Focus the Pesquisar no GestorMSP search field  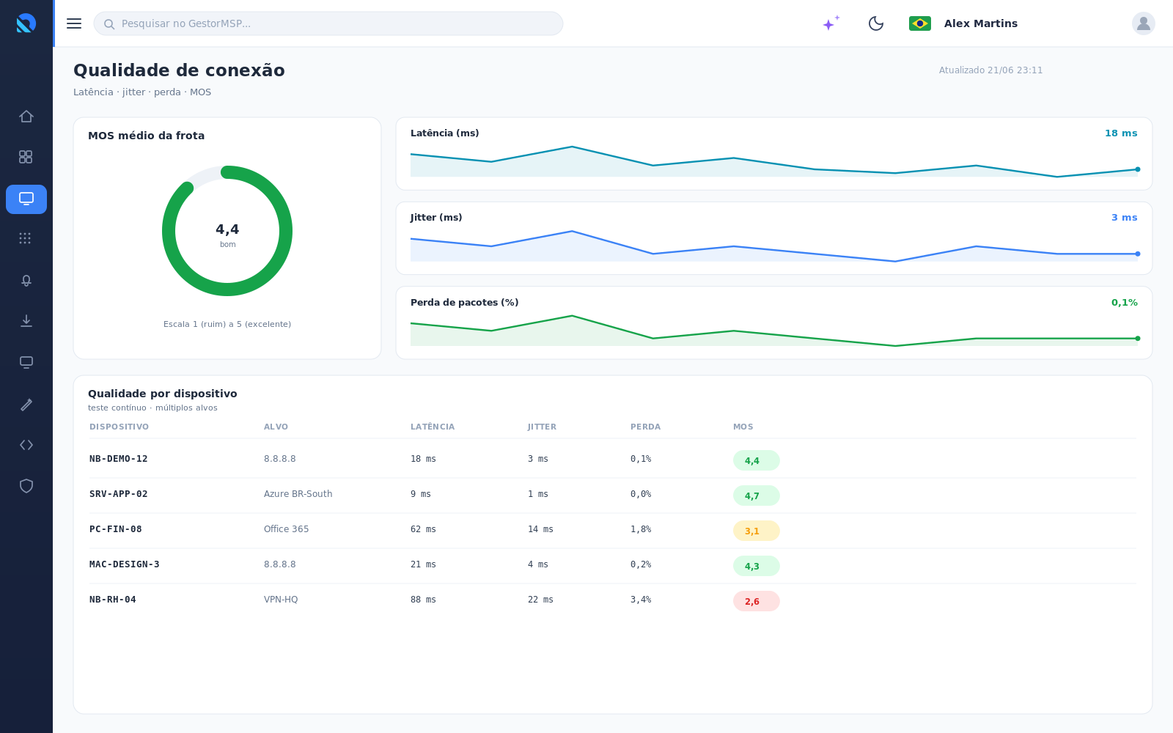point(328,23)
